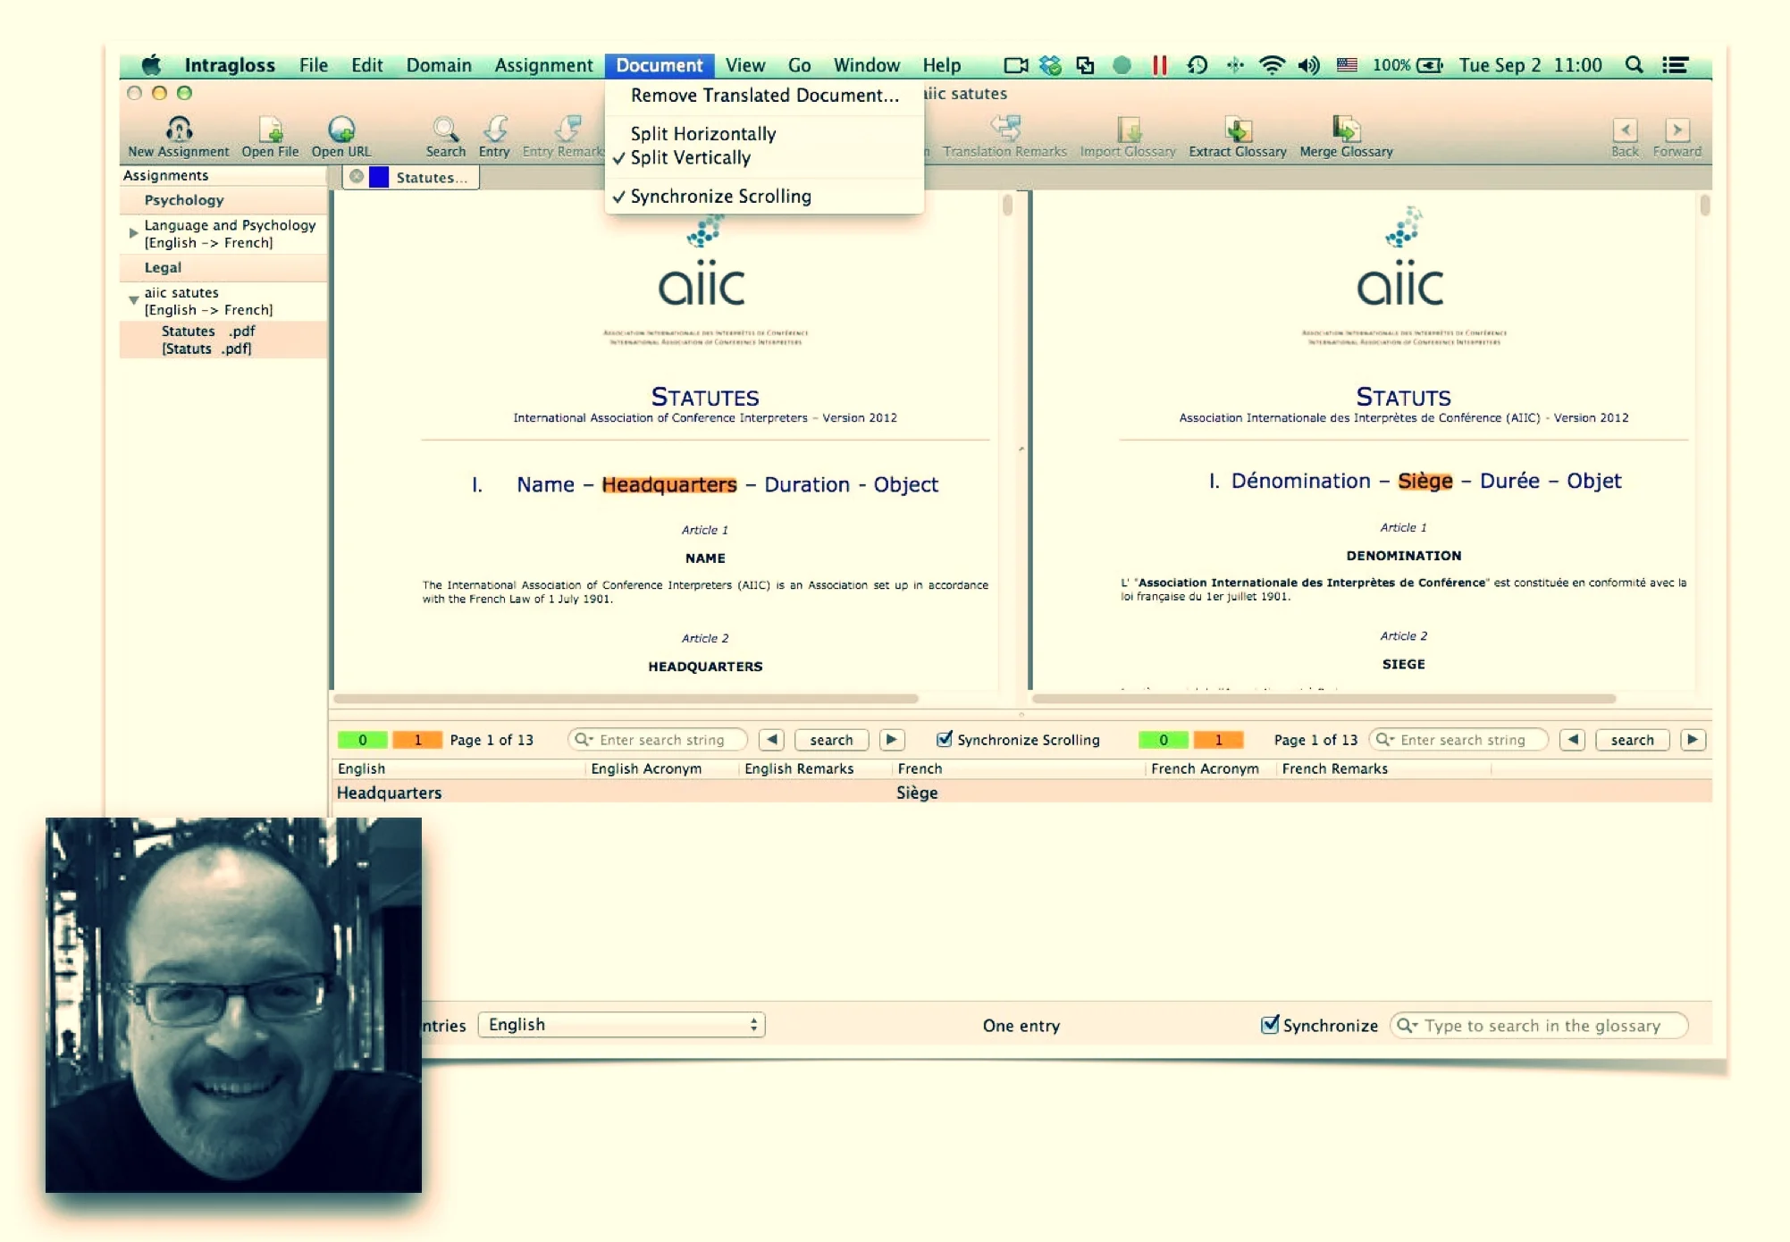Select Statutes .pdf document in sidebar
The height and width of the screenshot is (1242, 1790).
223,340
